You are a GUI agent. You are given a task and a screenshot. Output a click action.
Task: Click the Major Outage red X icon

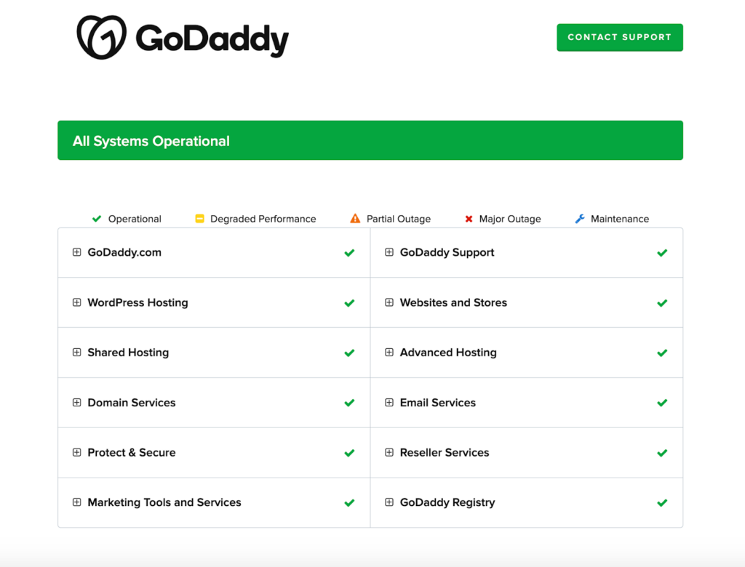pyautogui.click(x=468, y=218)
